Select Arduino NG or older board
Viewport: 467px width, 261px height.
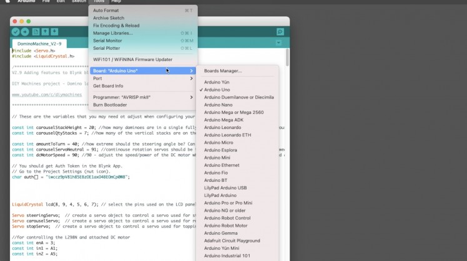(237, 211)
